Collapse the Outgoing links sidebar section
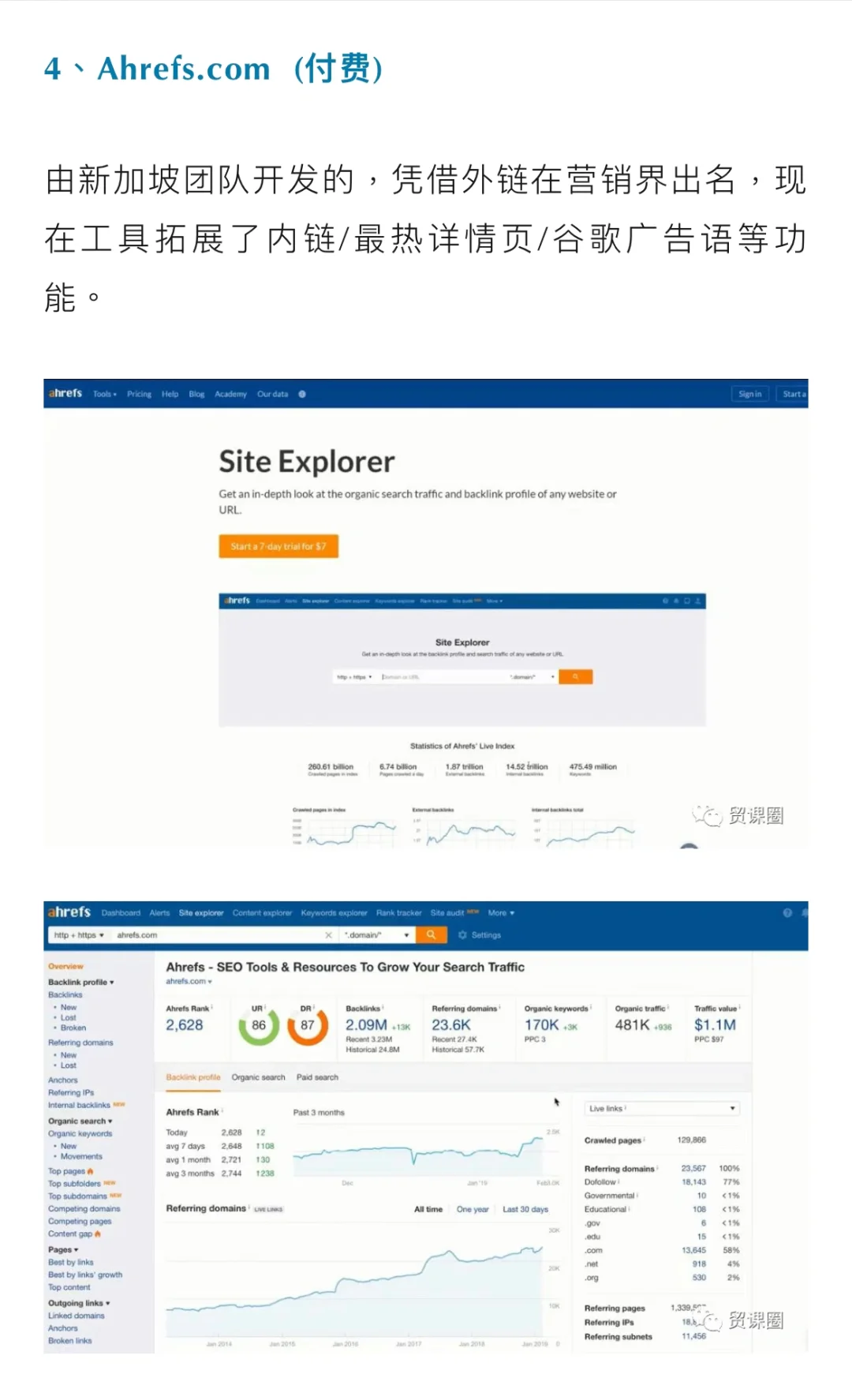Screen dimensions: 852x1374 (x=79, y=1304)
